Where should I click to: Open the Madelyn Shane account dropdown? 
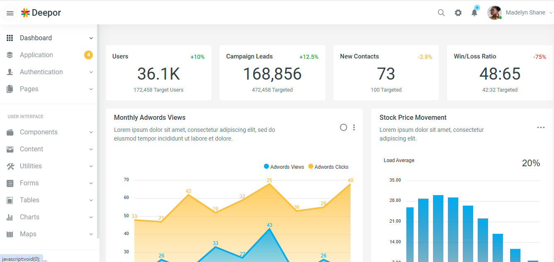525,12
